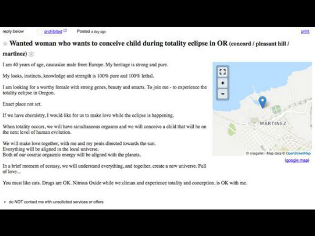Click the 'Posted a day ago' timestamp

pyautogui.click(x=91, y=31)
